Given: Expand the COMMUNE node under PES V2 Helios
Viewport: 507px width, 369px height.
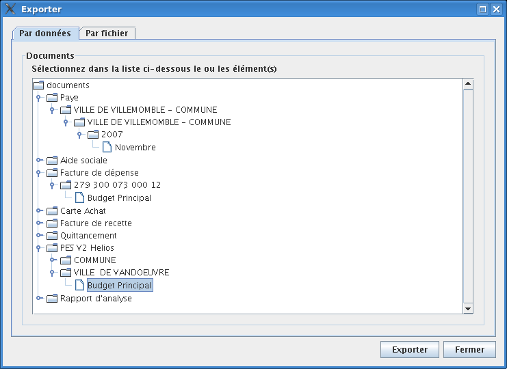Looking at the screenshot, I should (x=53, y=260).
